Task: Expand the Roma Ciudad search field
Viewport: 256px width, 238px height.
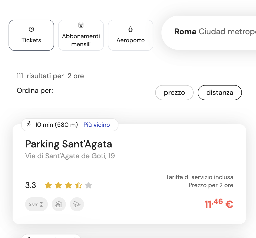Action: pyautogui.click(x=216, y=32)
